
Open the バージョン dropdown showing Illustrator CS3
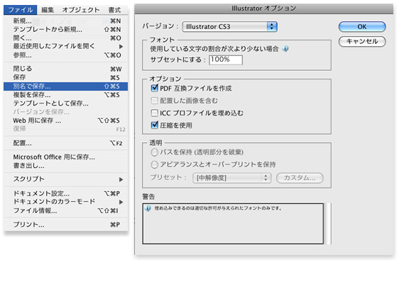tap(230, 27)
